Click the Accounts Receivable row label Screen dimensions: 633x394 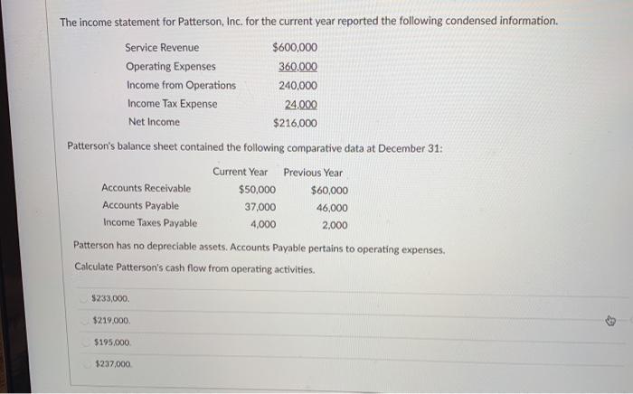coord(146,188)
